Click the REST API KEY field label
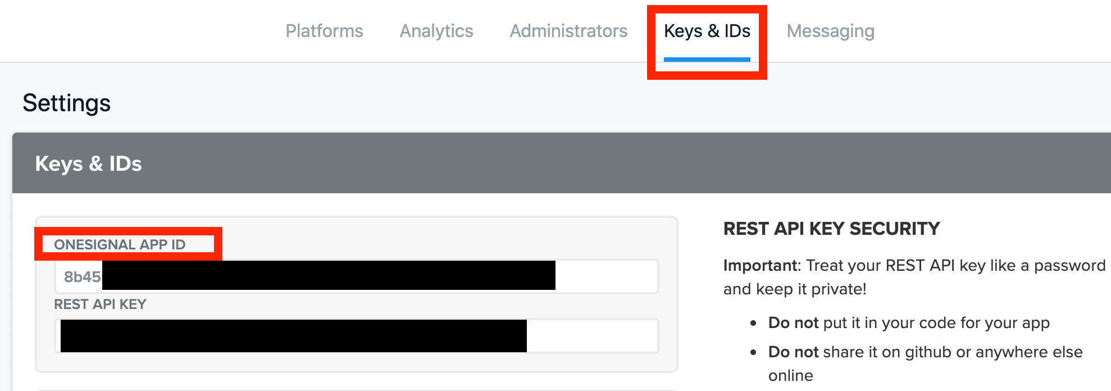The image size is (1111, 391). (x=100, y=304)
